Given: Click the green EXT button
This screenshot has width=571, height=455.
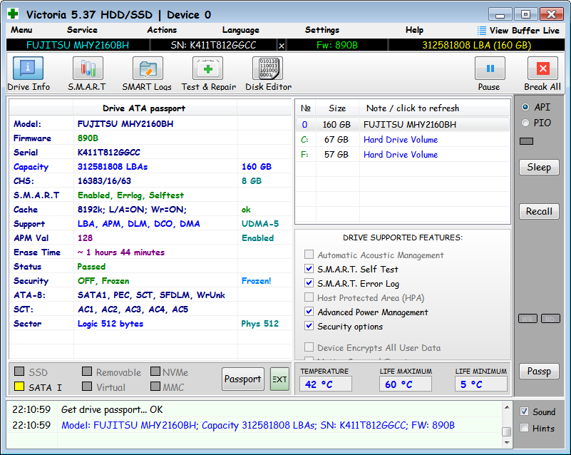Looking at the screenshot, I should pyautogui.click(x=279, y=379).
